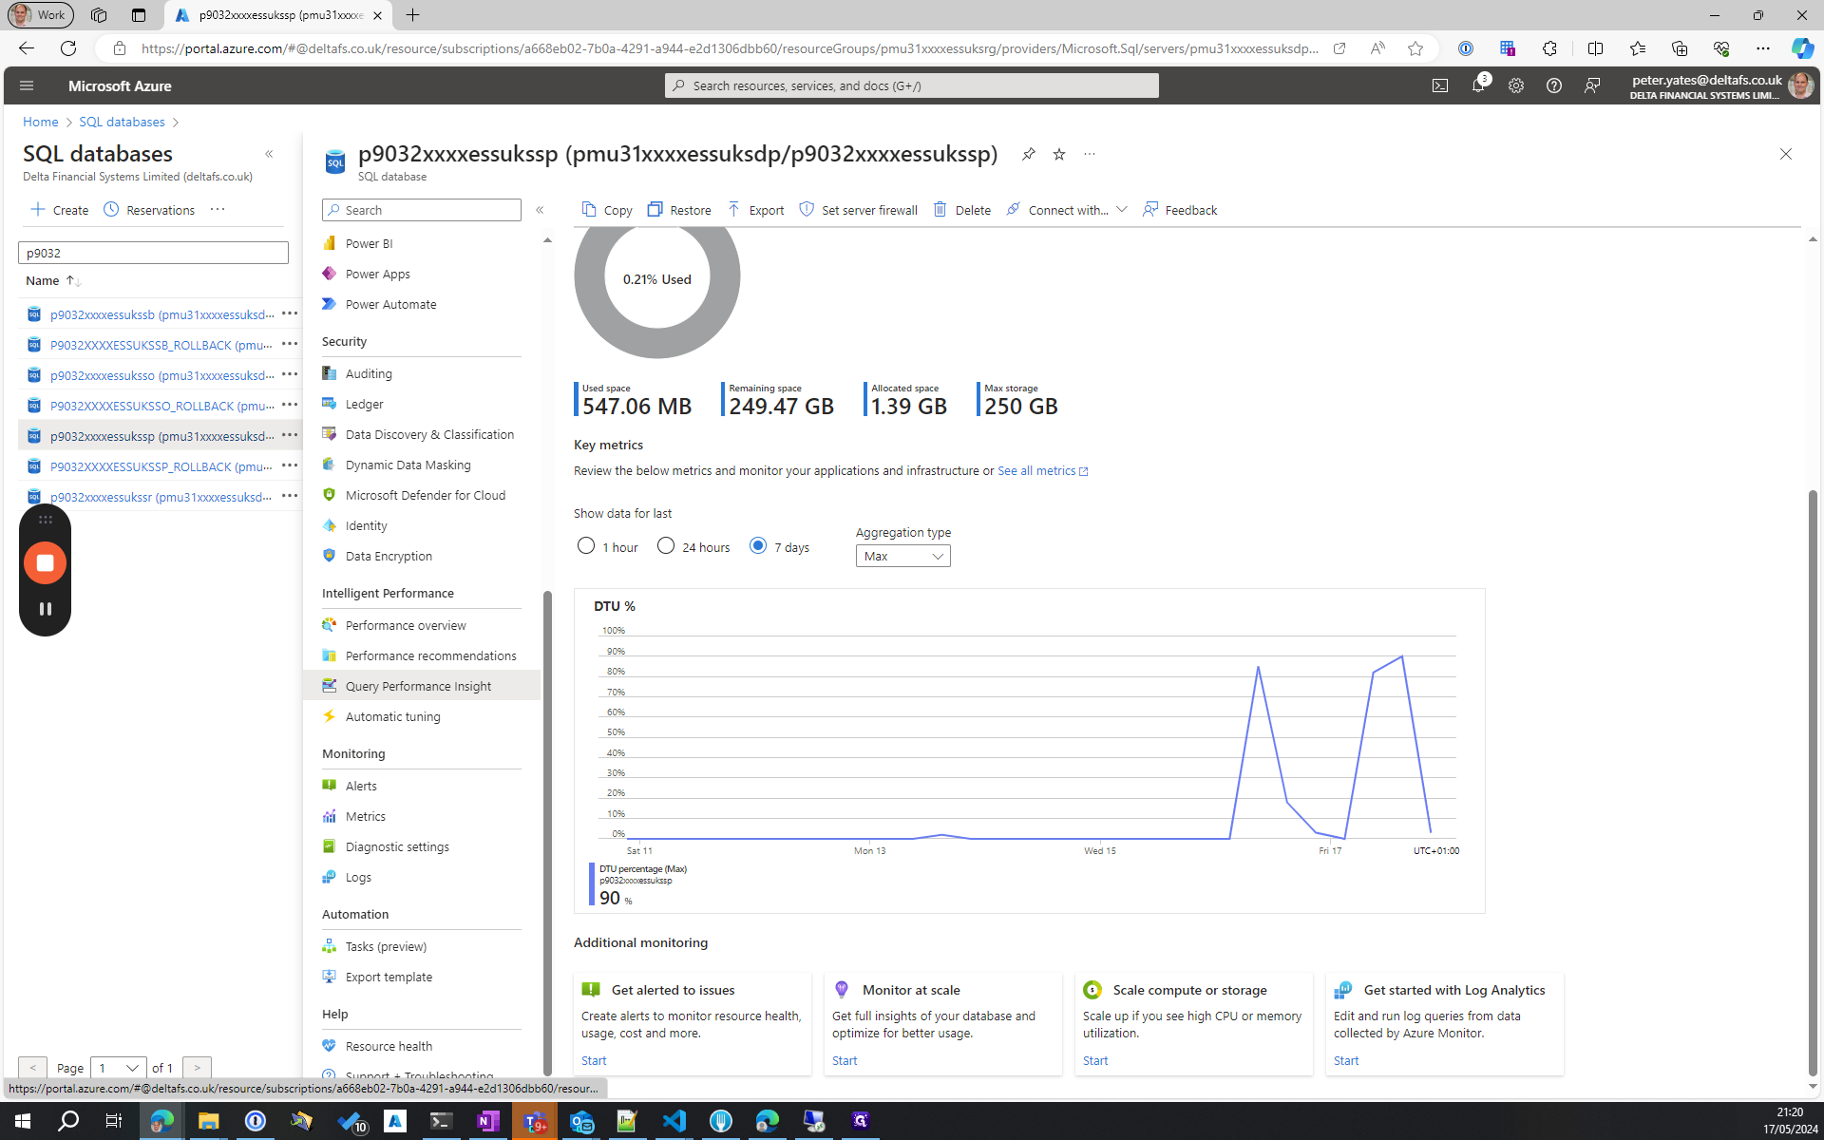The width and height of the screenshot is (1824, 1140).
Task: Select the 24 hours radio button
Action: click(666, 546)
